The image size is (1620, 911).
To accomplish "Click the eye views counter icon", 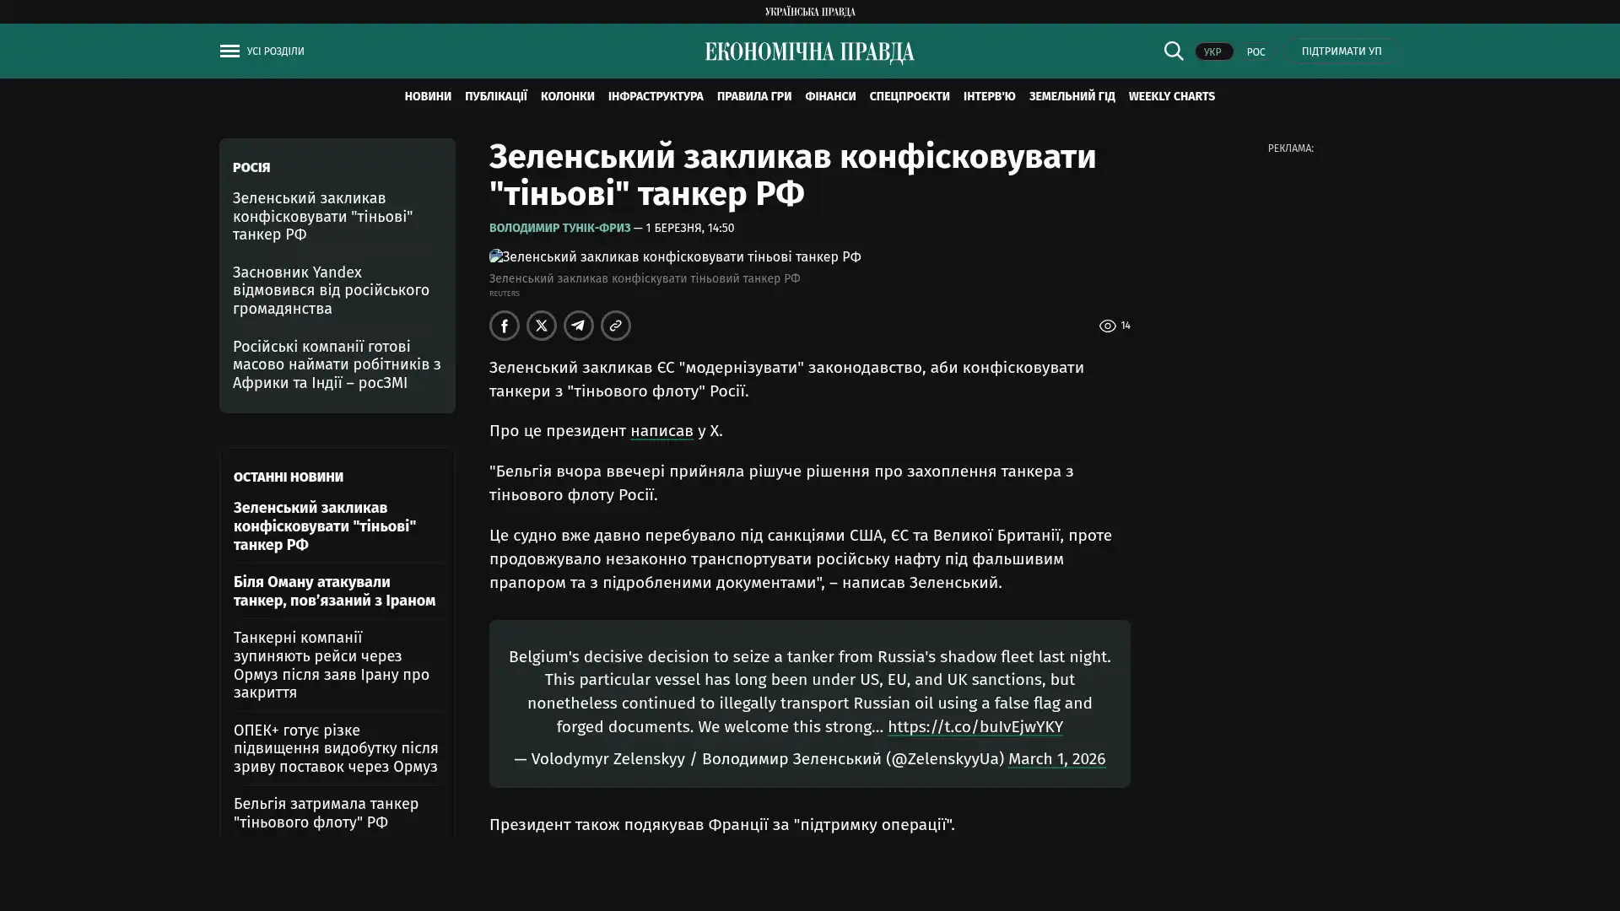I will click(x=1107, y=326).
